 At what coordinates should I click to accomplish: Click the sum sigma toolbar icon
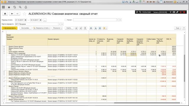(85, 28)
